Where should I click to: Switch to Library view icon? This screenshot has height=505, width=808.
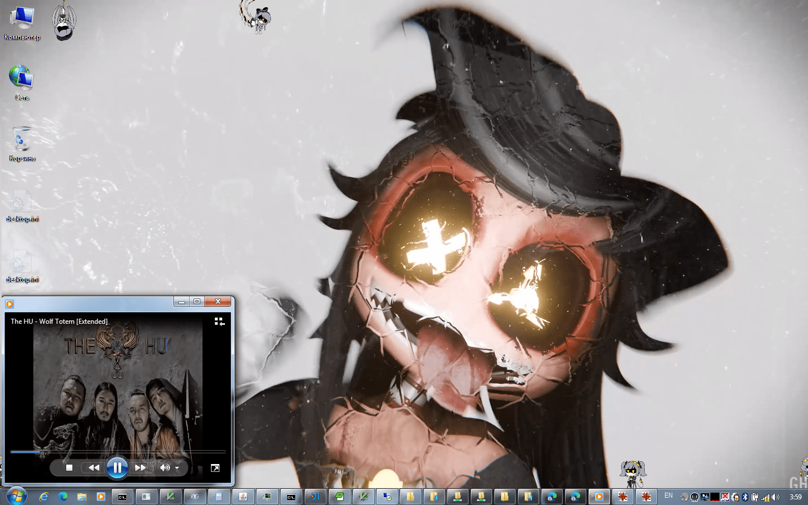pos(219,322)
